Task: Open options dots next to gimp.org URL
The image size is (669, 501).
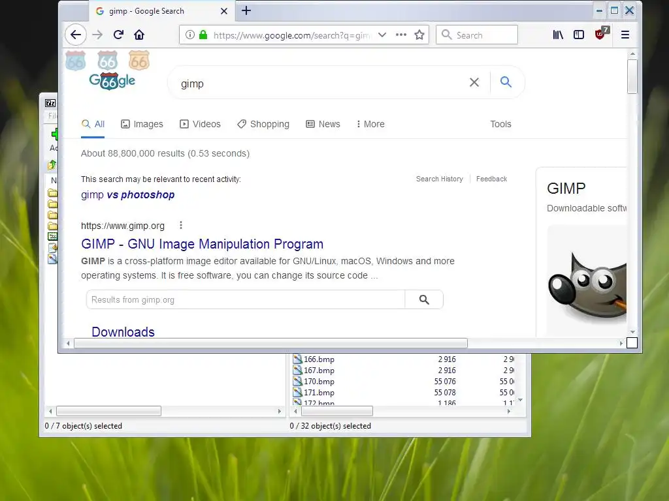Action: click(x=181, y=225)
